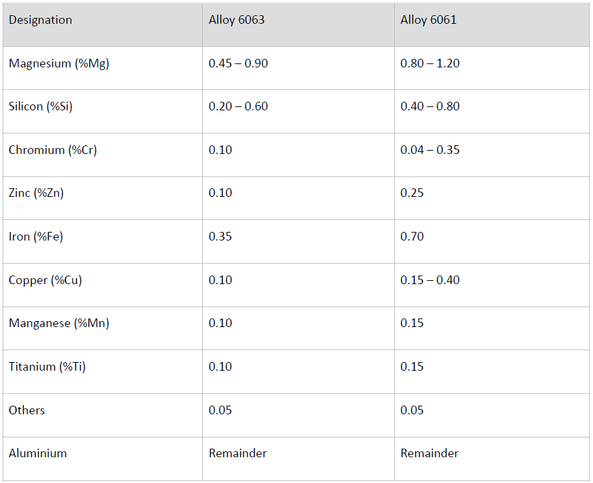Click the Aluminium row label

click(x=38, y=453)
